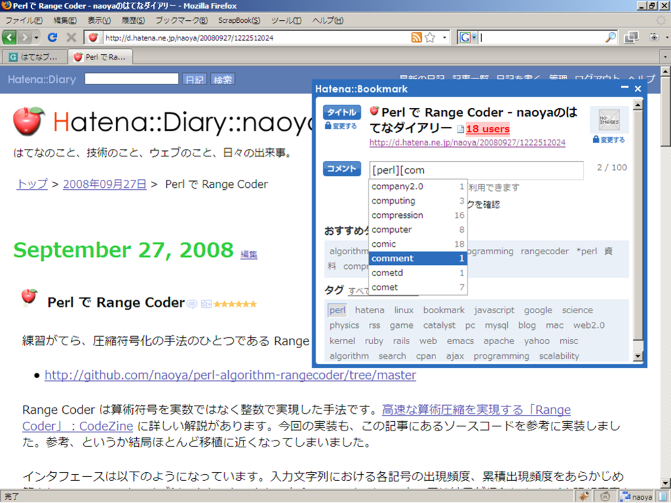Toggle the perl tag in tag list

[x=338, y=310]
